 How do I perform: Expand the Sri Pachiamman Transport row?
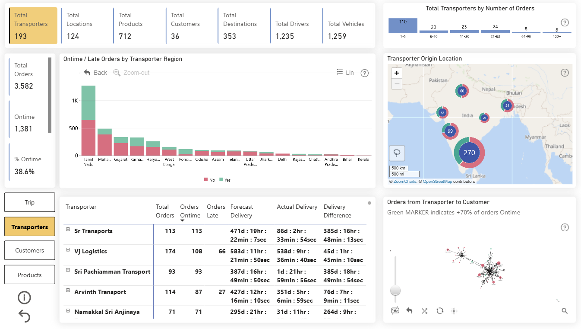point(68,270)
